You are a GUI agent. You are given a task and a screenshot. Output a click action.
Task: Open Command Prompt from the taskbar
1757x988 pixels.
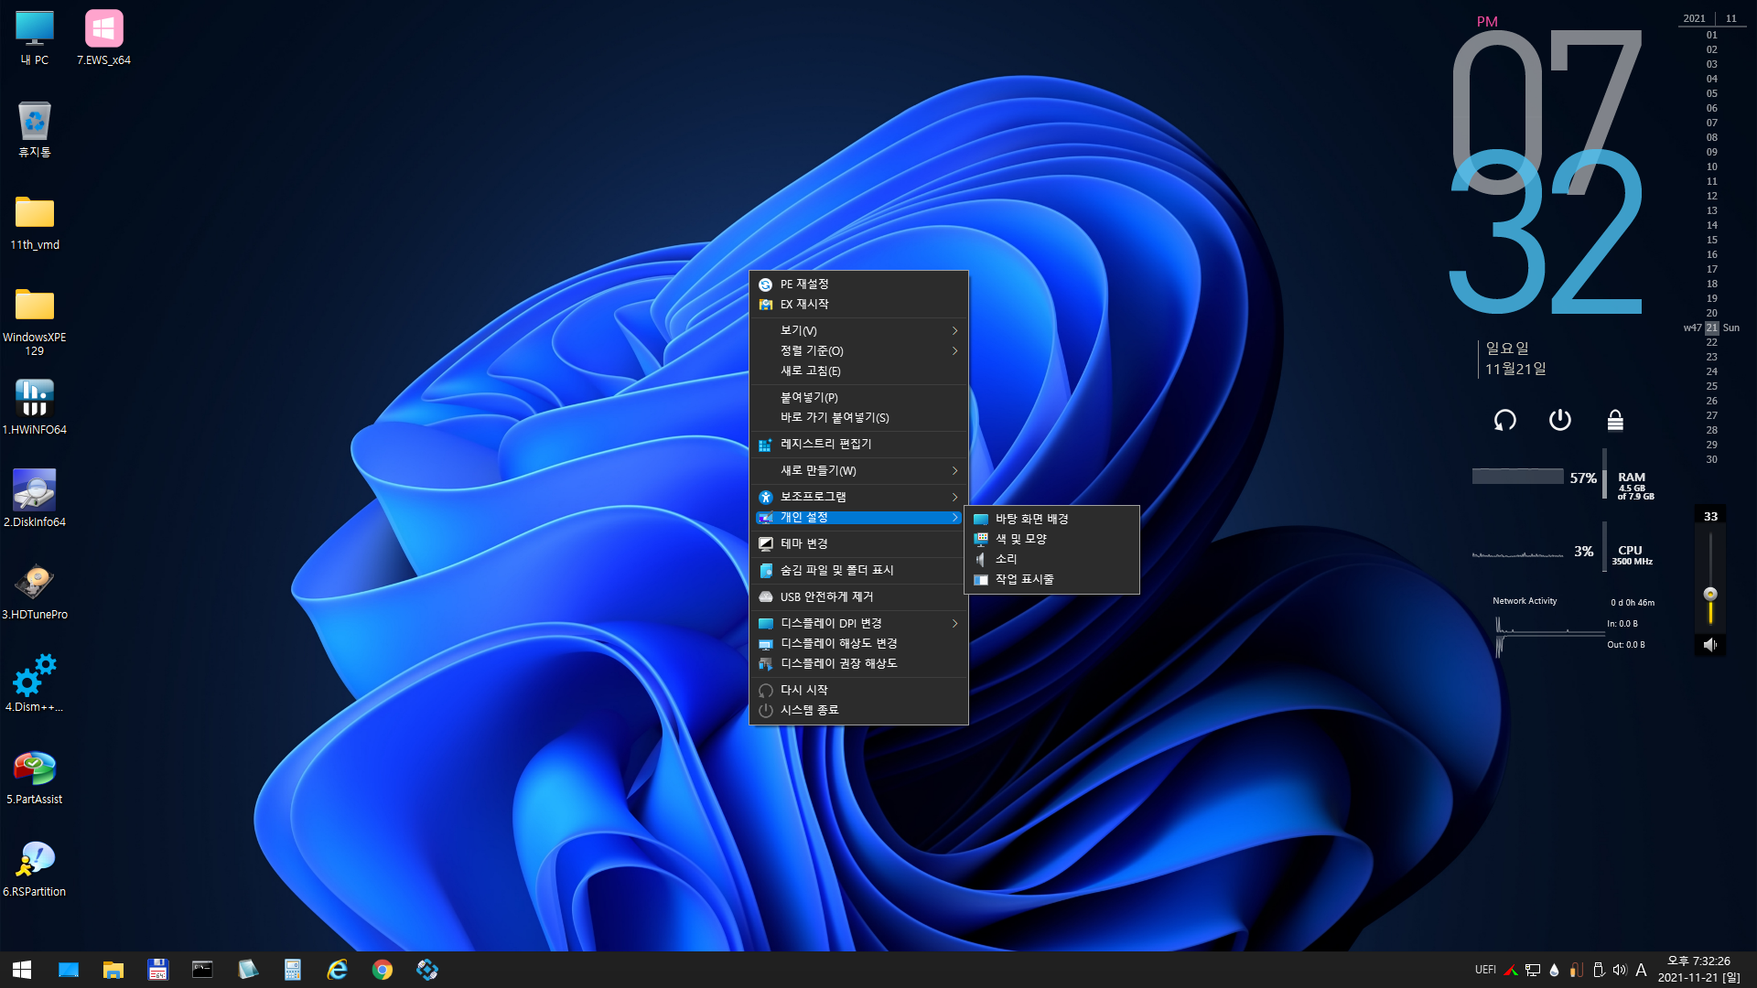202,970
